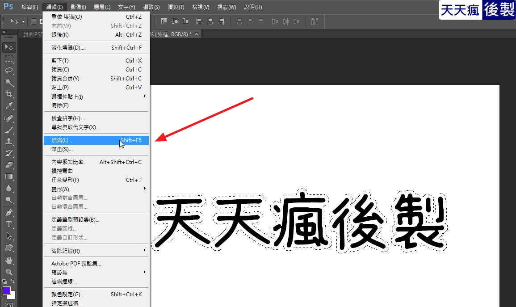Open 圖層(L) menu
Image resolution: width=516 pixels, height=307 pixels.
pyautogui.click(x=102, y=7)
